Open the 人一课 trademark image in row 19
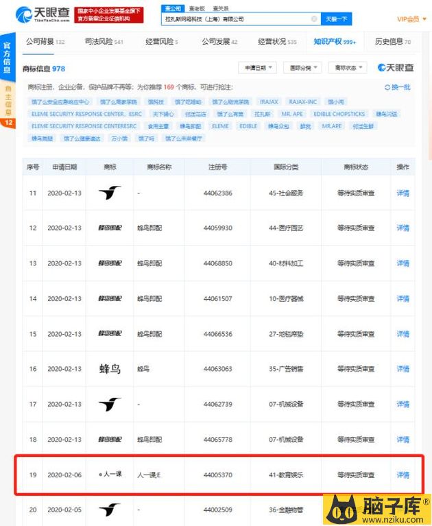Image resolution: width=432 pixels, height=526 pixels. tap(110, 475)
